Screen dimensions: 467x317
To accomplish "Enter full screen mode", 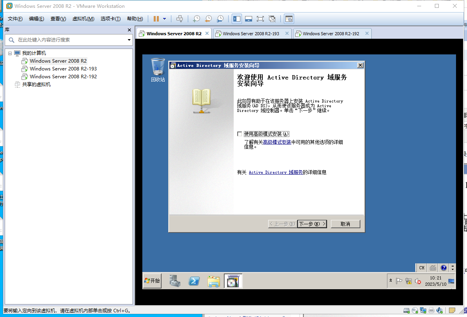I will coord(260,19).
